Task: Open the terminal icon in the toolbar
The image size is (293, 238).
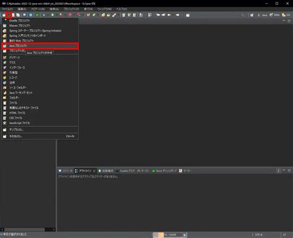Action: (24, 15)
